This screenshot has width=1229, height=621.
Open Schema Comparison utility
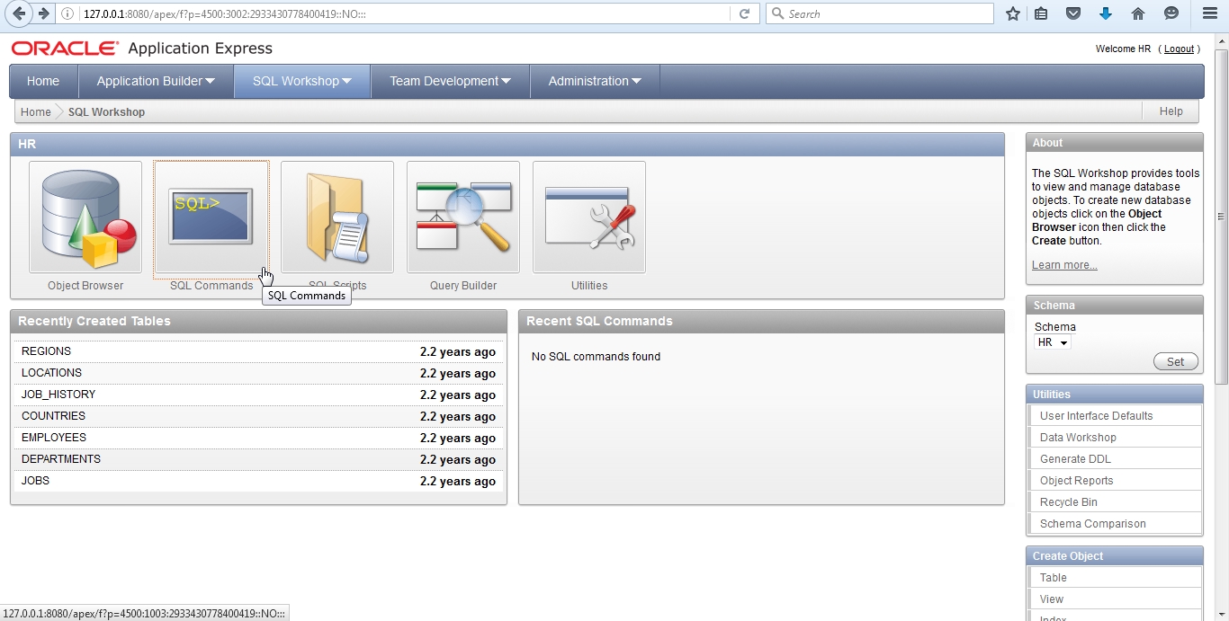pyautogui.click(x=1115, y=524)
